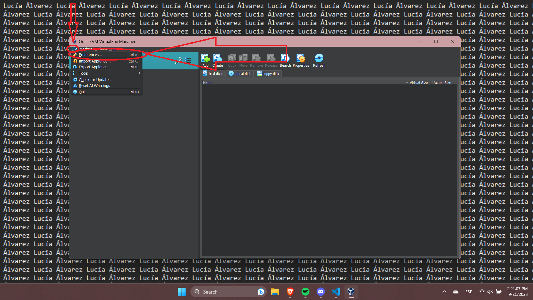The image size is (533, 300).
Task: Open the tools list menu icon
Action: pyautogui.click(x=188, y=60)
